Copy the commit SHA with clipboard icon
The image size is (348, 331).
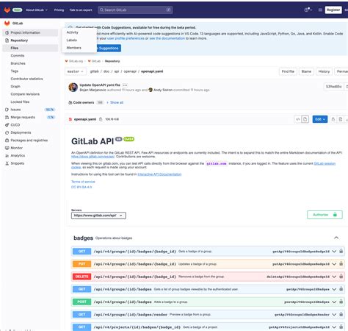click(x=347, y=87)
